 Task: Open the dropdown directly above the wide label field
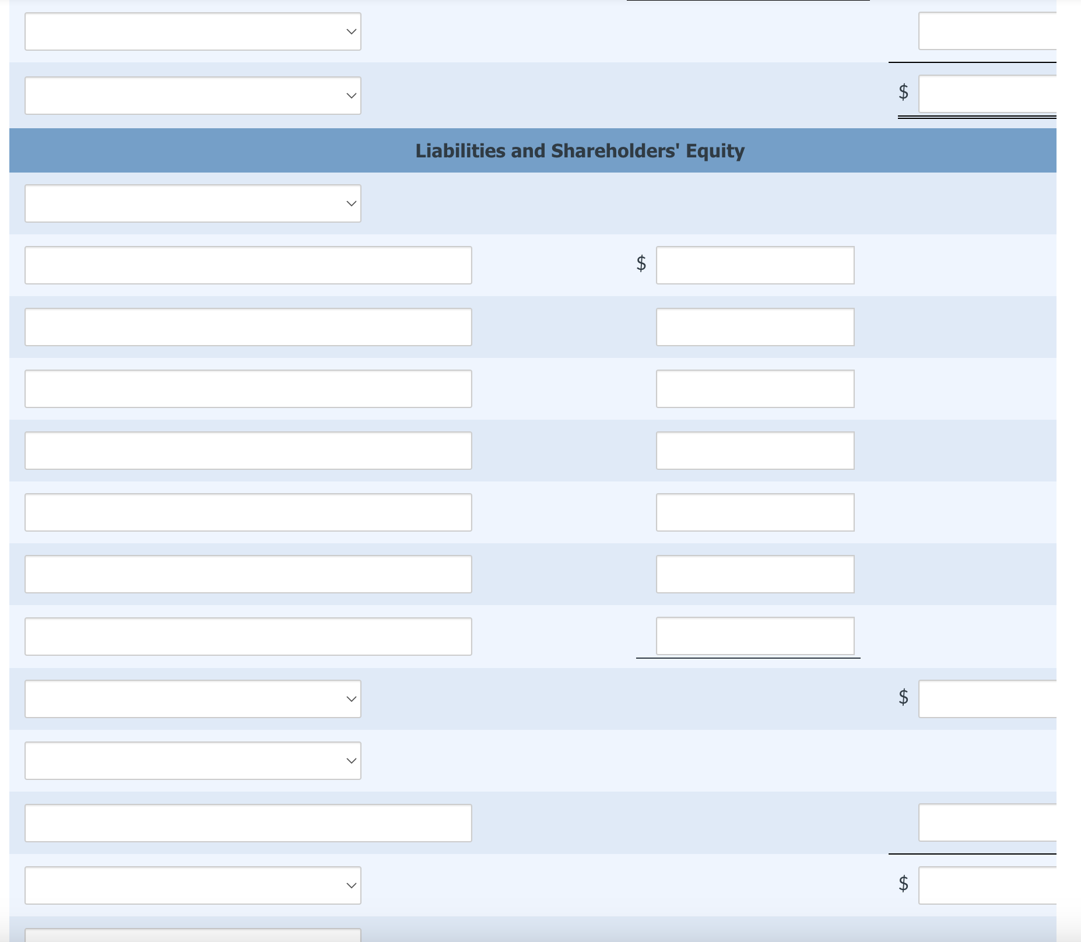192,760
